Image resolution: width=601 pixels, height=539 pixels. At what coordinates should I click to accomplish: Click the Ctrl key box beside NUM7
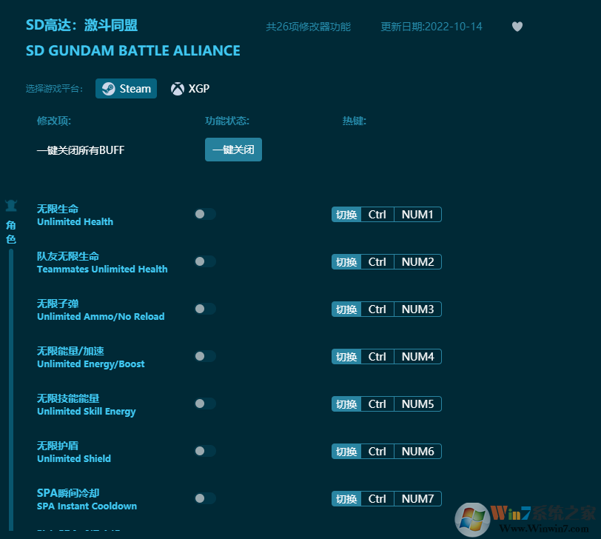pyautogui.click(x=377, y=499)
